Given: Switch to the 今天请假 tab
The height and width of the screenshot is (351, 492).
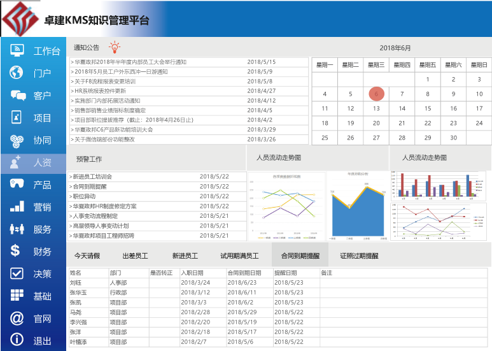Looking at the screenshot, I should point(87,256).
